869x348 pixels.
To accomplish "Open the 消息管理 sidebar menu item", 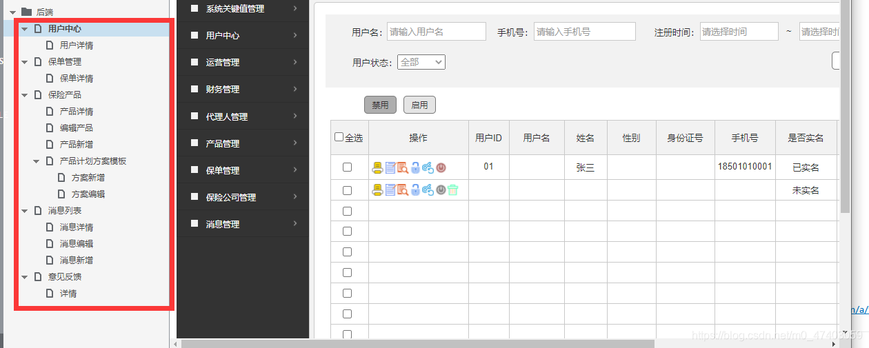I will pyautogui.click(x=243, y=224).
